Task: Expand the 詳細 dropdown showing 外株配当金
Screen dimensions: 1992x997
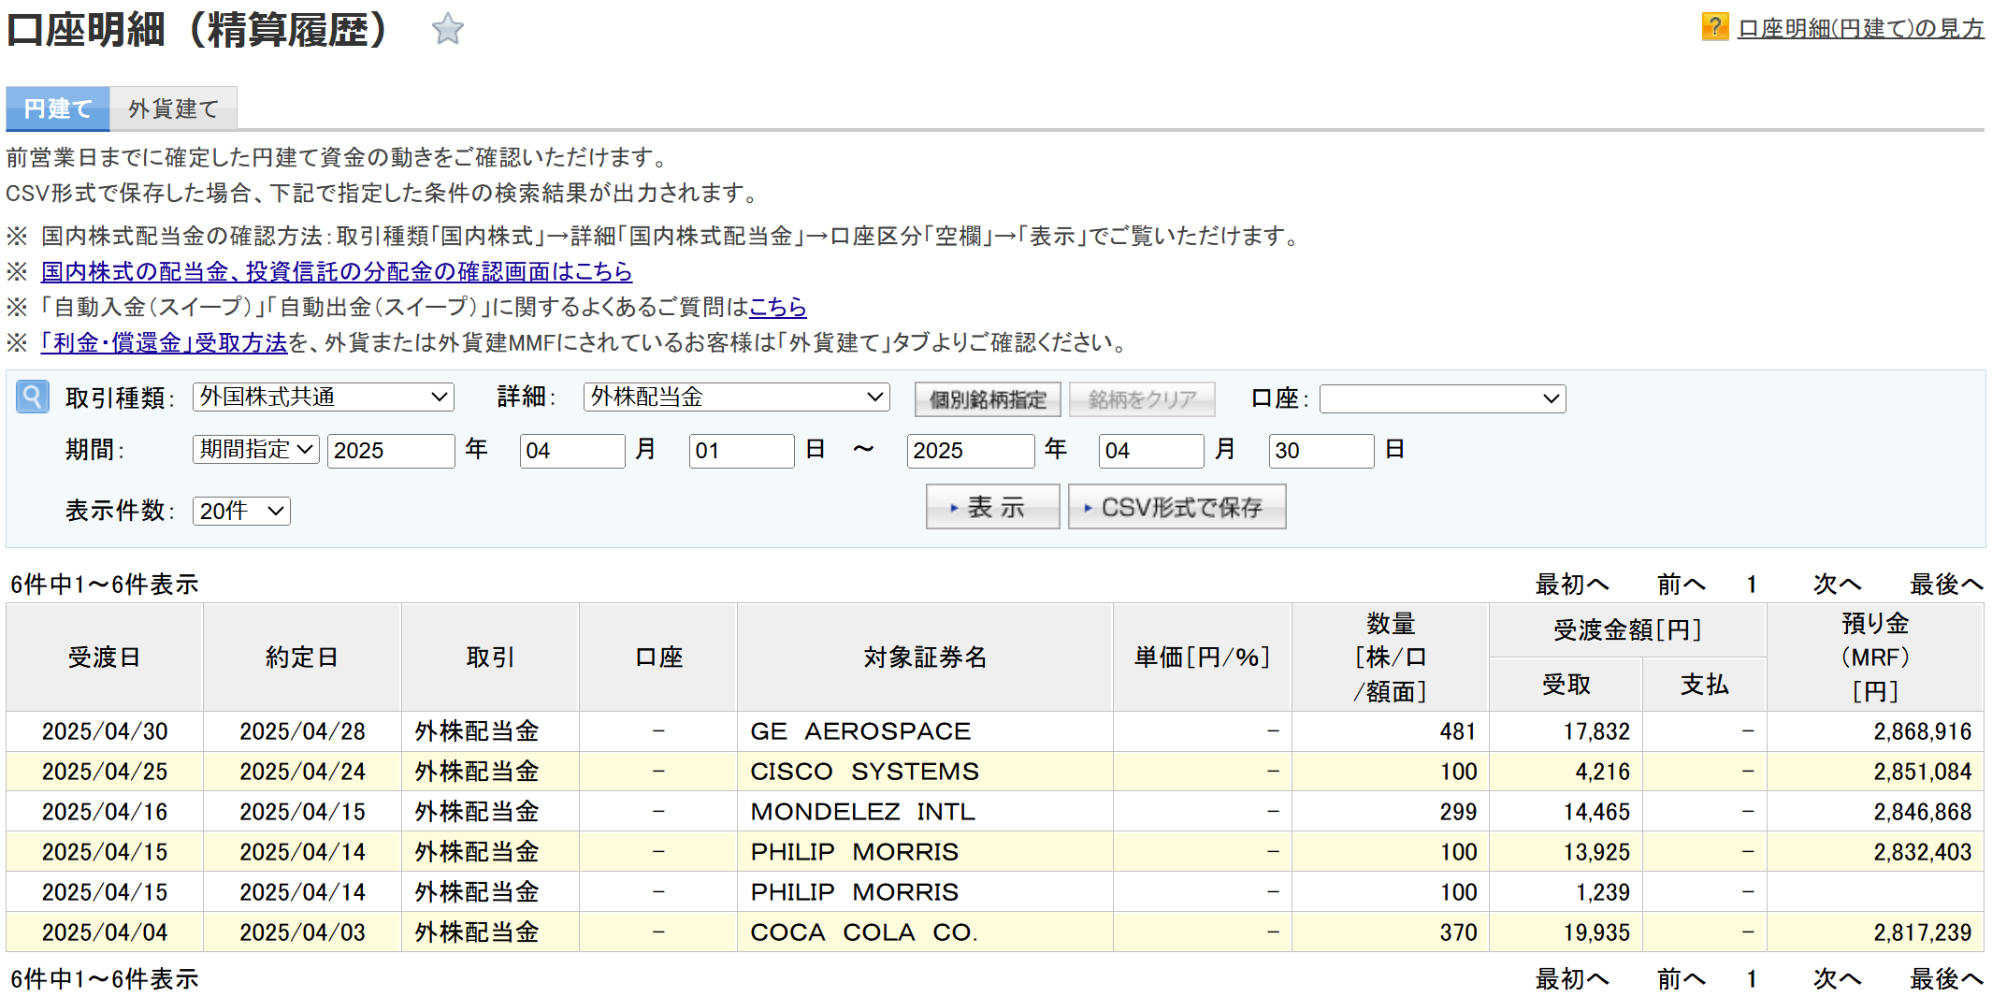Action: tap(737, 397)
